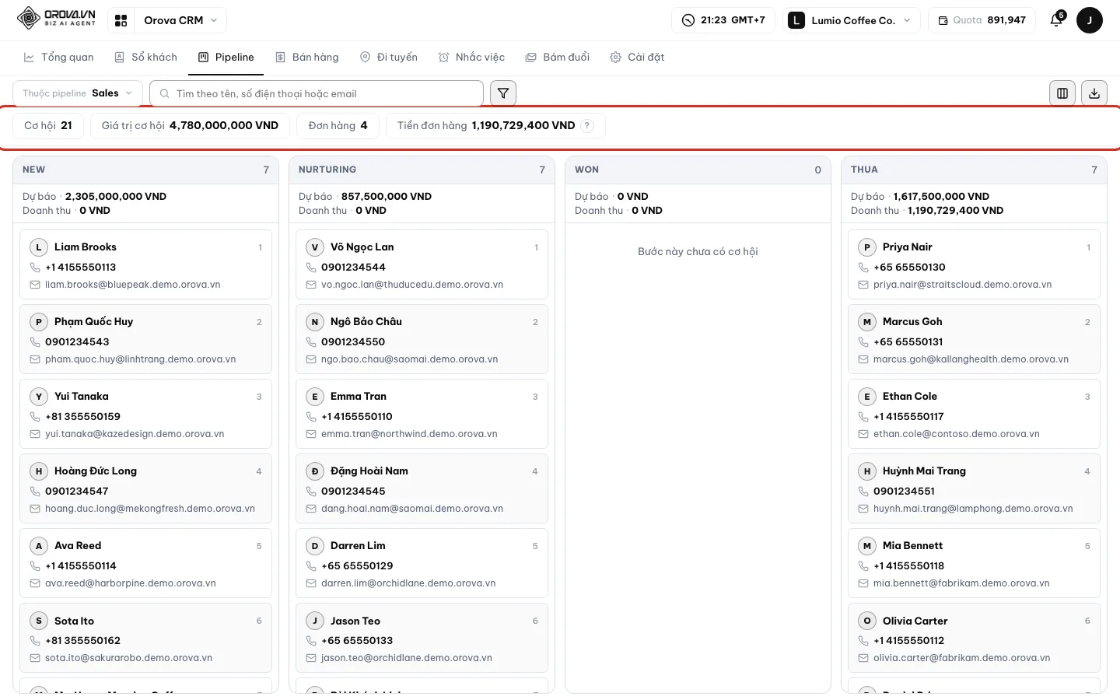Click the Pipeline tab
The width and height of the screenshot is (1120, 700).
pyautogui.click(x=226, y=58)
